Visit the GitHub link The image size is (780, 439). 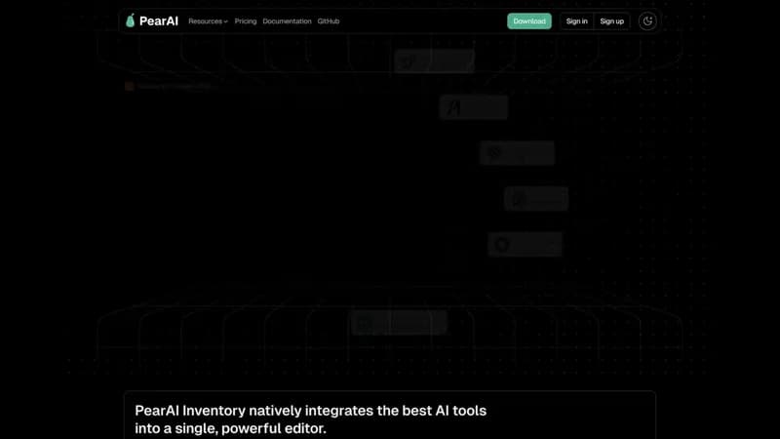point(329,21)
